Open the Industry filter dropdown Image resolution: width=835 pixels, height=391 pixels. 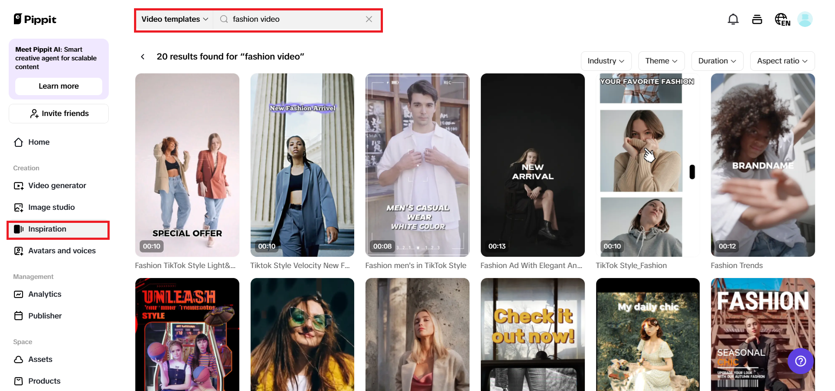click(x=606, y=61)
